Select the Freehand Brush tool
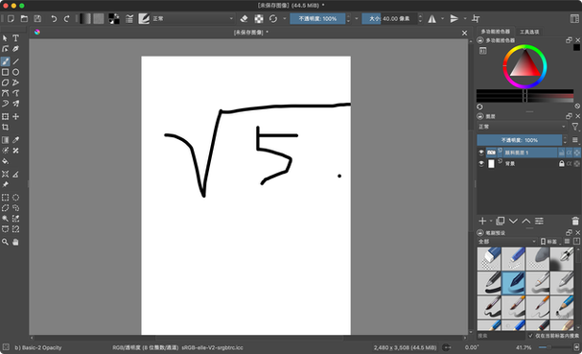The height and width of the screenshot is (354, 582). pyautogui.click(x=5, y=61)
